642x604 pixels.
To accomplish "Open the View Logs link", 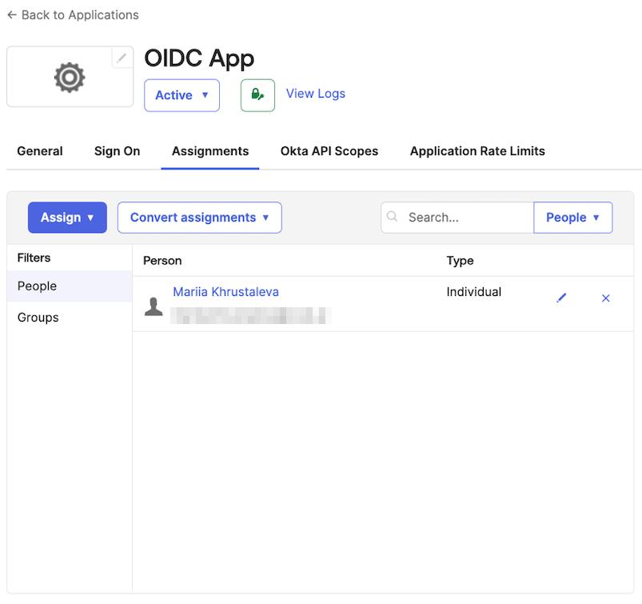I will tap(316, 94).
